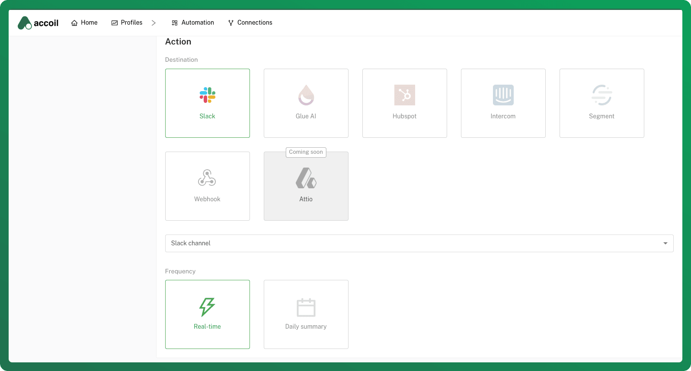Set frequency to Real-time
Image resolution: width=691 pixels, height=371 pixels.
pyautogui.click(x=208, y=314)
